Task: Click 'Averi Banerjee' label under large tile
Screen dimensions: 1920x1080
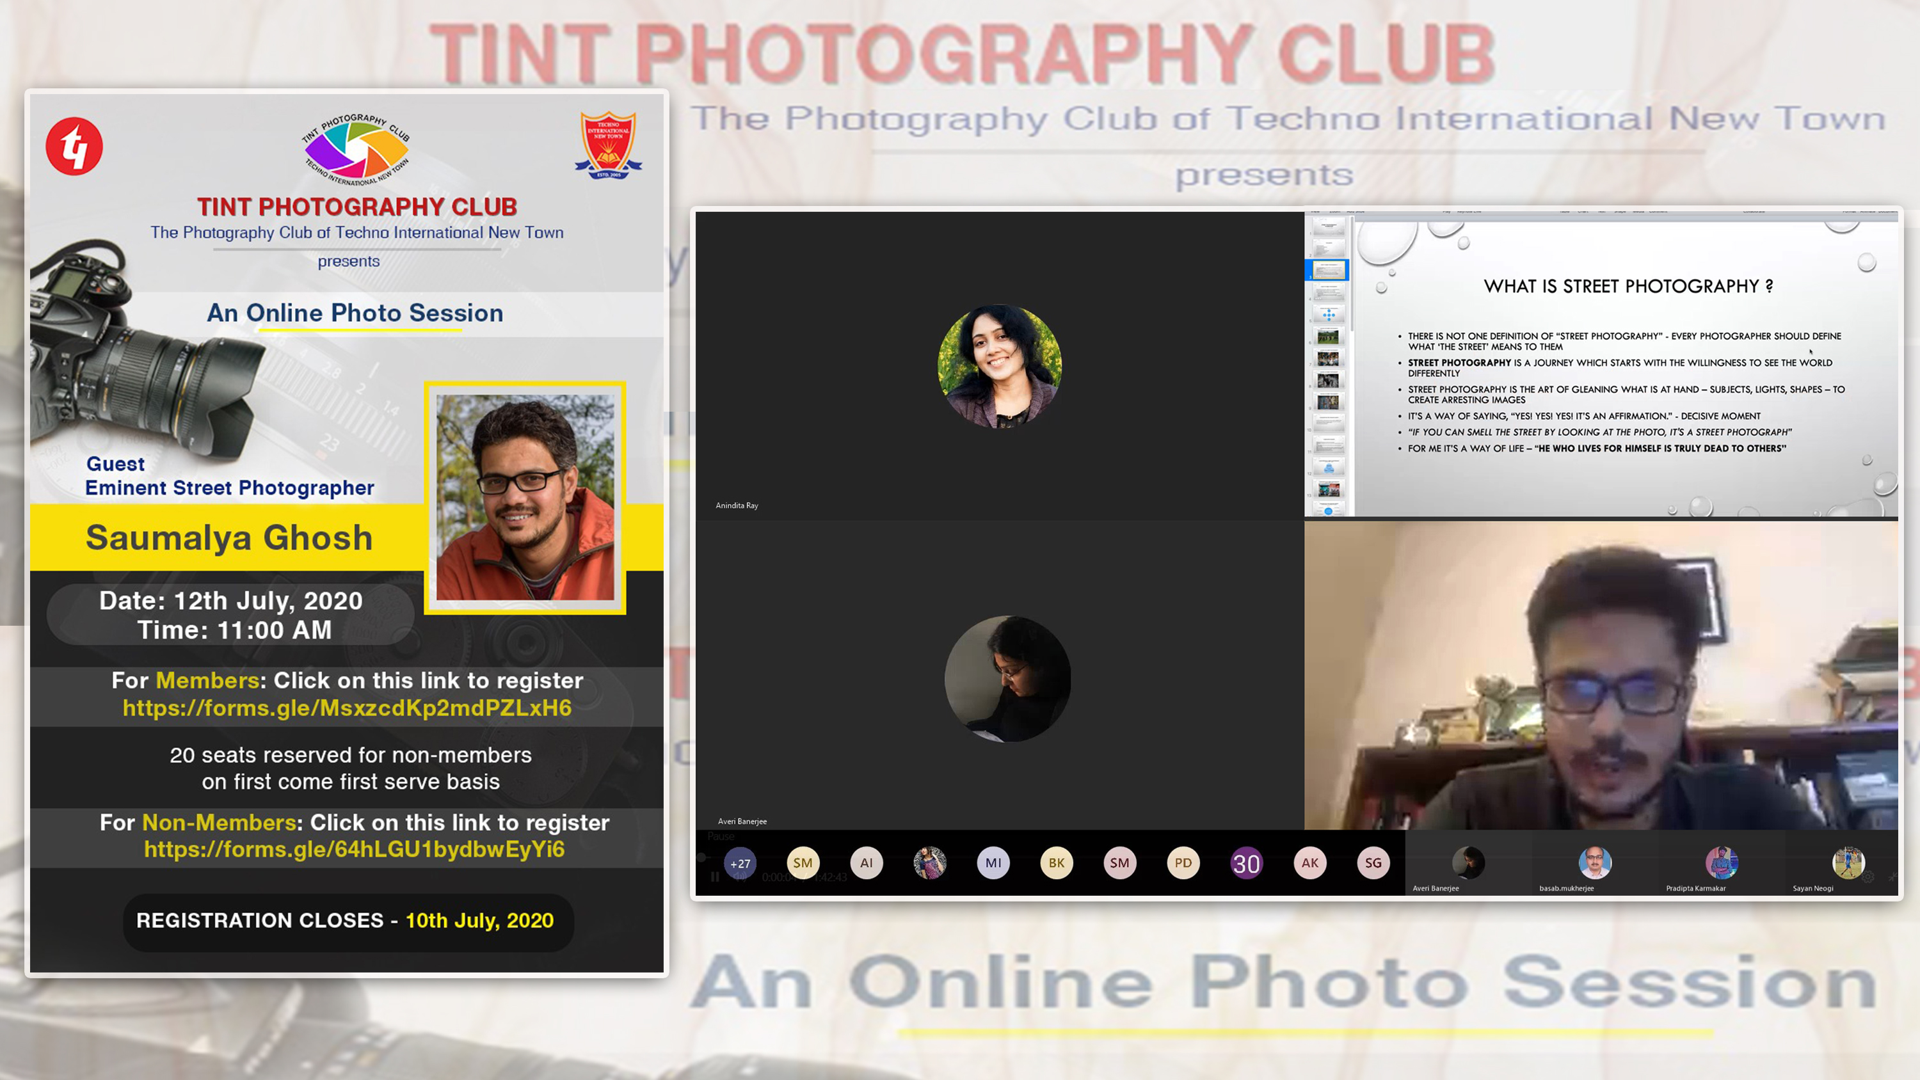Action: point(742,822)
